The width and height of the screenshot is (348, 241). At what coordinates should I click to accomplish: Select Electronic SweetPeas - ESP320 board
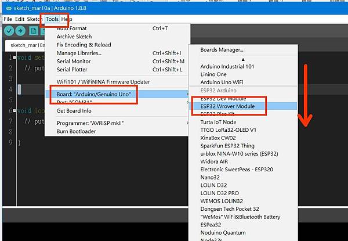(243, 170)
